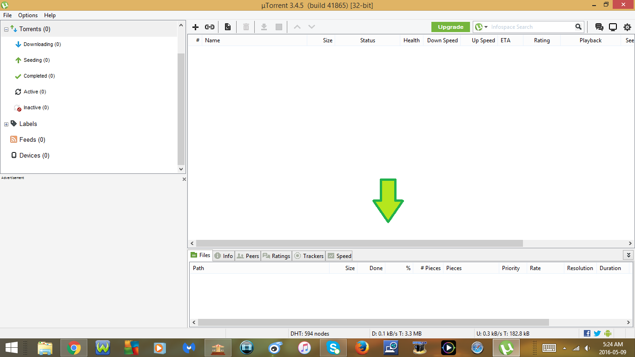Viewport: 635px width, 357px height.
Task: Click the Android icon in status bar
Action: (x=608, y=333)
